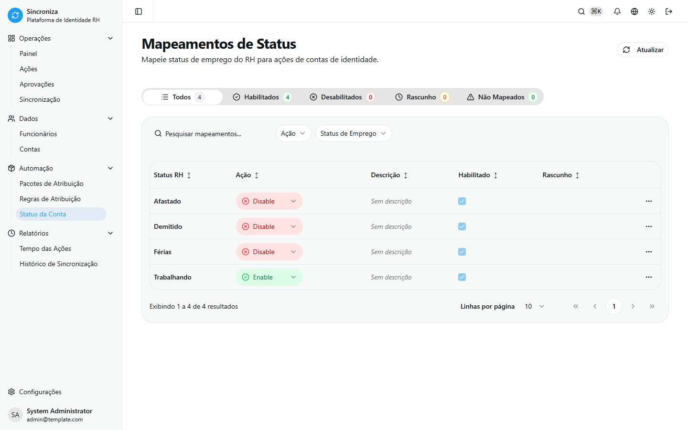Disable Habilitado for the Férias mapping
688x430 pixels.
point(462,252)
